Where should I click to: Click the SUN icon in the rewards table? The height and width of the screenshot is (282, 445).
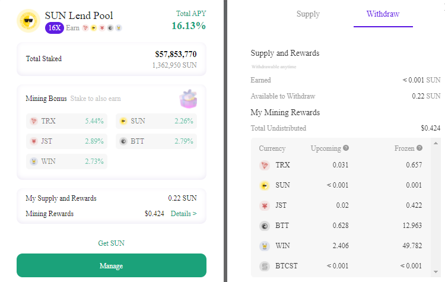coord(265,185)
